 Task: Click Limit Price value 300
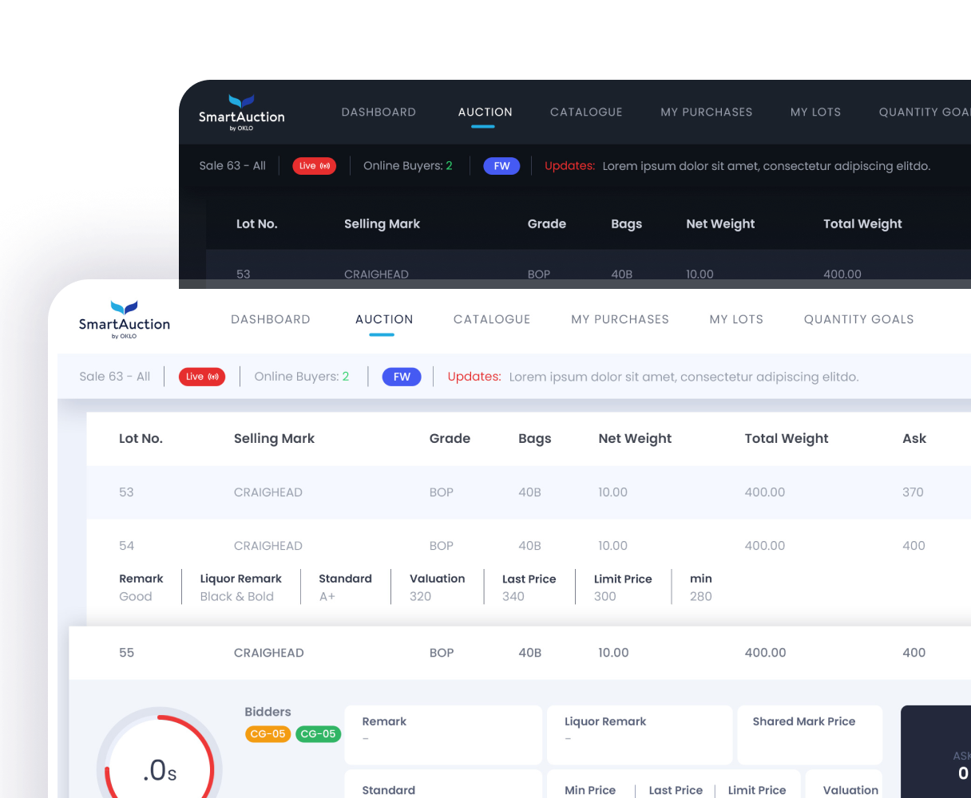point(605,597)
